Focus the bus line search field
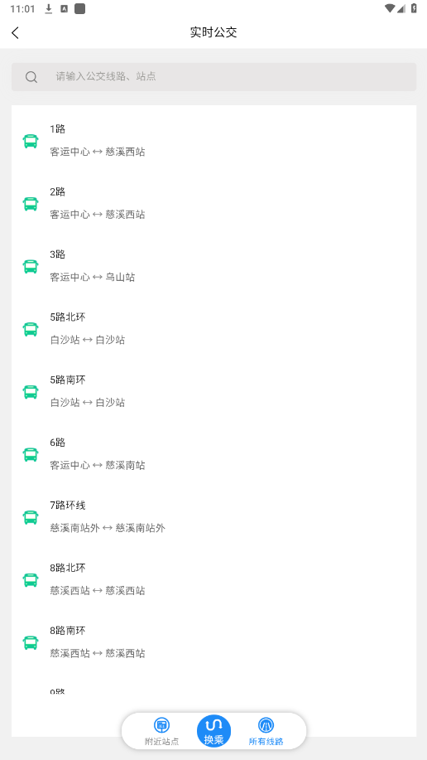The height and width of the screenshot is (760, 427). click(214, 76)
